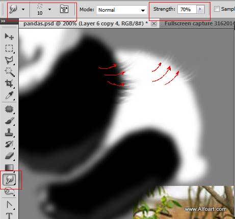Toggle the brush panel button
This screenshot has width=235, height=219.
click(64, 9)
